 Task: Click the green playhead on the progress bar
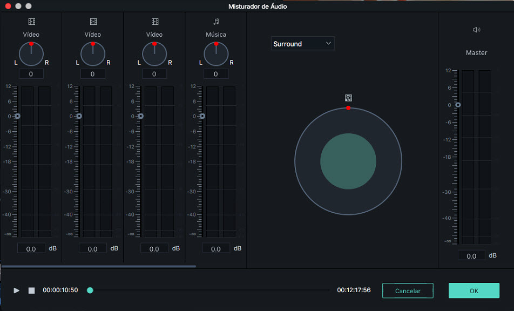tap(90, 290)
